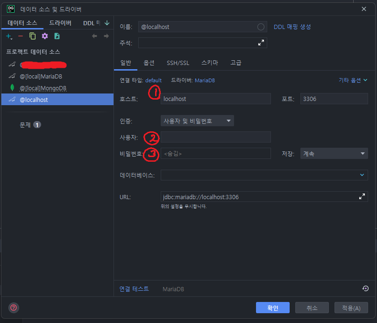Viewport: 377px width, 323px height.
Task: Click the DataGrip logo in title bar
Action: (x=11, y=9)
